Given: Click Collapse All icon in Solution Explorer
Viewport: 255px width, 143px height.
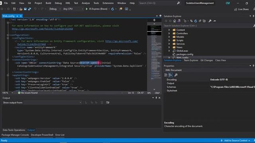Looking at the screenshot, I should click(x=200, y=21).
